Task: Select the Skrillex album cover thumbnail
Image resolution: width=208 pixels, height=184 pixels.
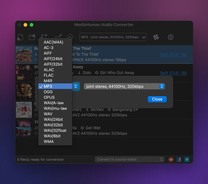Action: tap(24, 110)
